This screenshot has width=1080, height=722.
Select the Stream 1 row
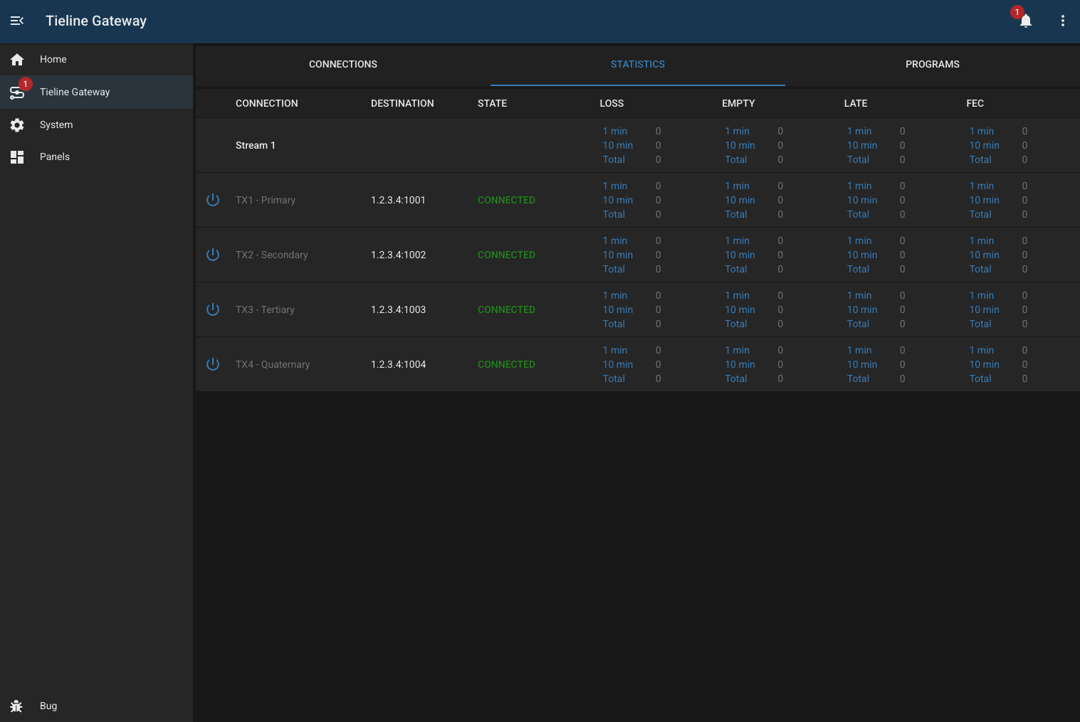click(256, 145)
